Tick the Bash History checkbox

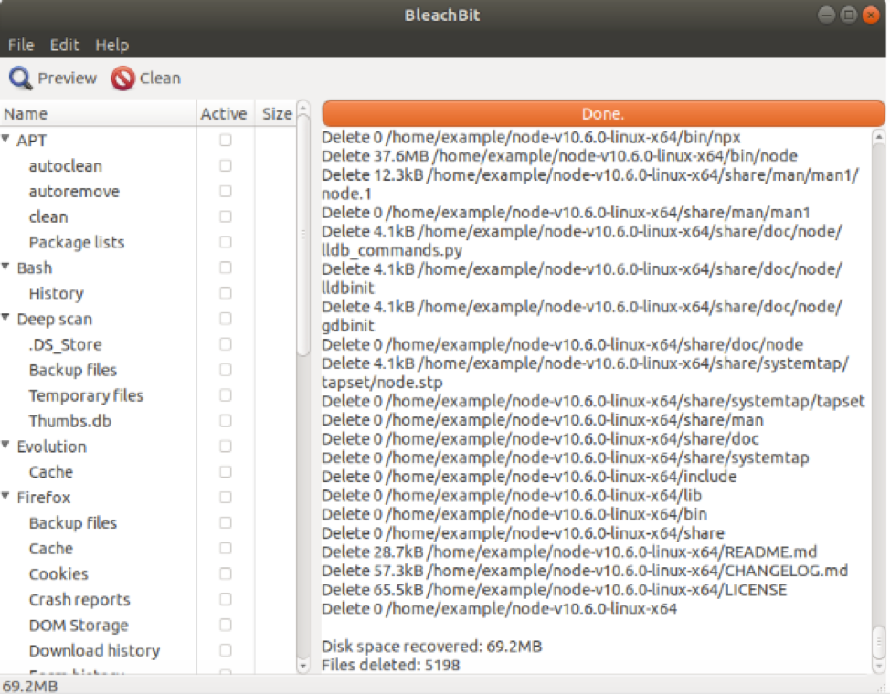pos(225,294)
